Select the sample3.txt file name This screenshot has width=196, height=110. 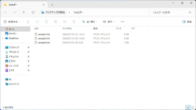(44, 42)
